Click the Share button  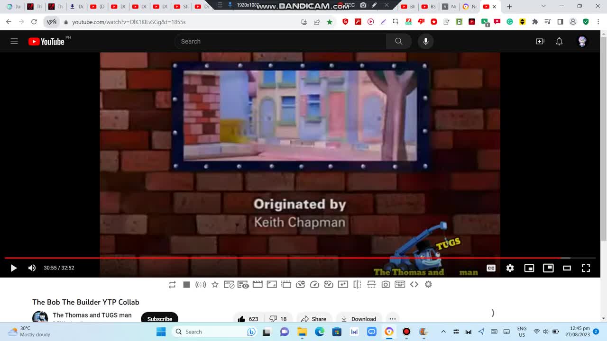coord(313,318)
